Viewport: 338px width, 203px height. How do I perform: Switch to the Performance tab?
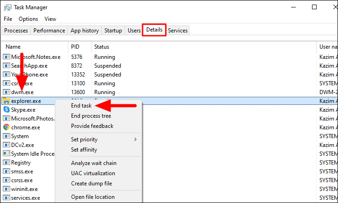(49, 31)
